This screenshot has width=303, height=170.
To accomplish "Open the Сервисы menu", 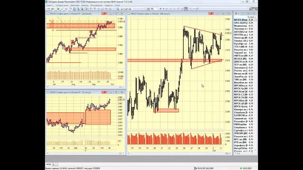I will point(108,5).
